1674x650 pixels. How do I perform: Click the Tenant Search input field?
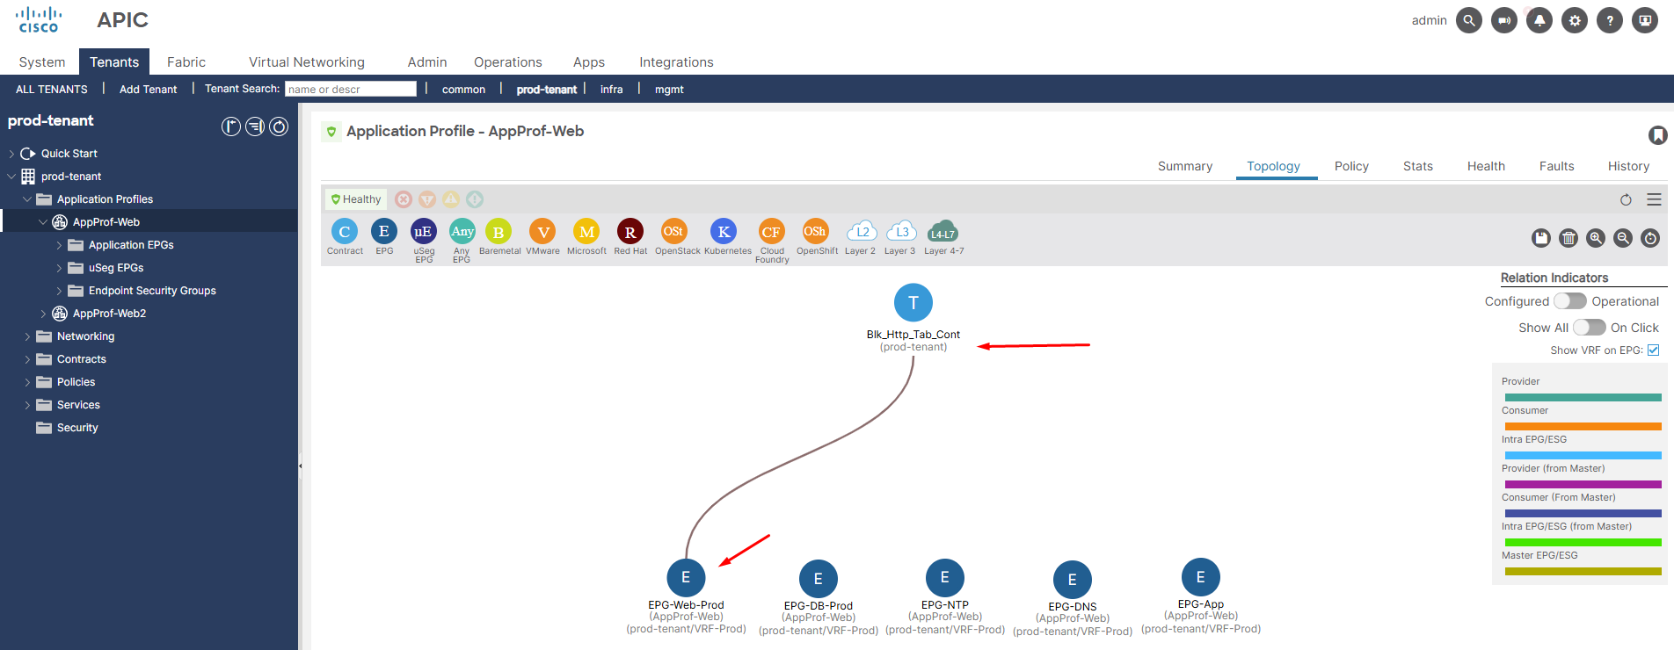350,90
